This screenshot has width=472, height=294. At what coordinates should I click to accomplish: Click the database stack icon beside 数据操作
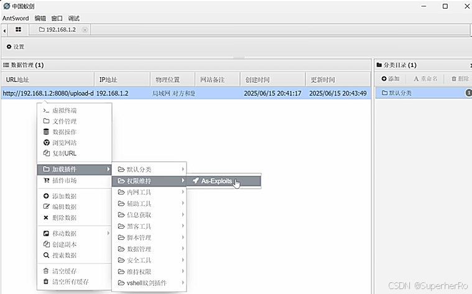[46, 132]
